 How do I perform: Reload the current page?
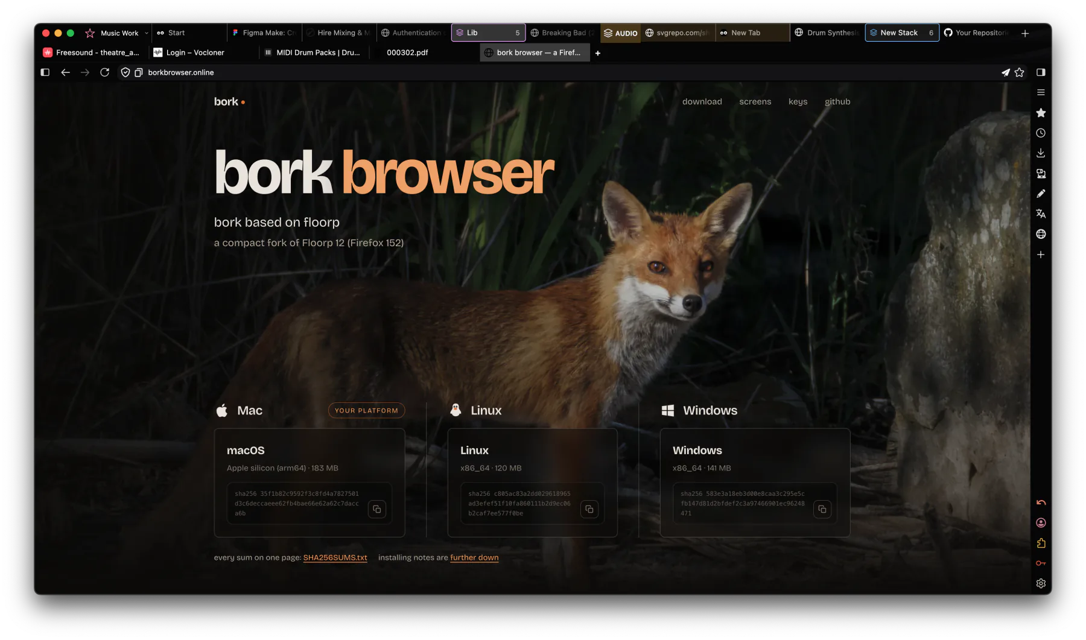[104, 72]
